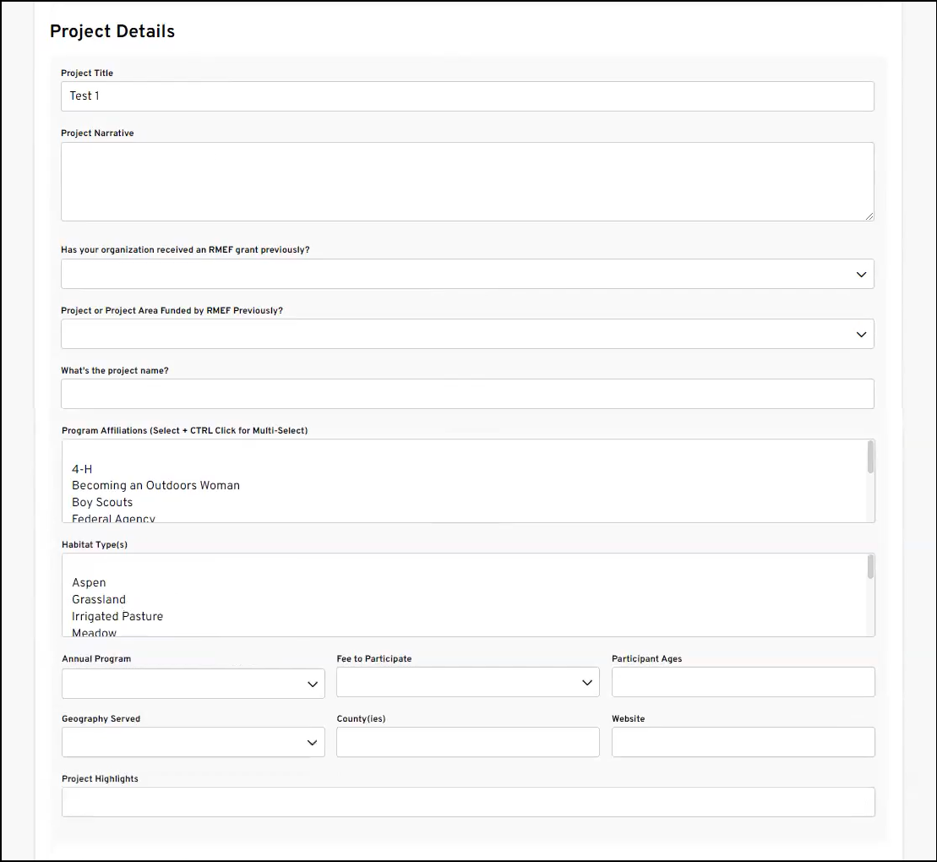Screen dimensions: 937x862
Task: Select 4-H in Program Affiliations list
Action: [82, 469]
